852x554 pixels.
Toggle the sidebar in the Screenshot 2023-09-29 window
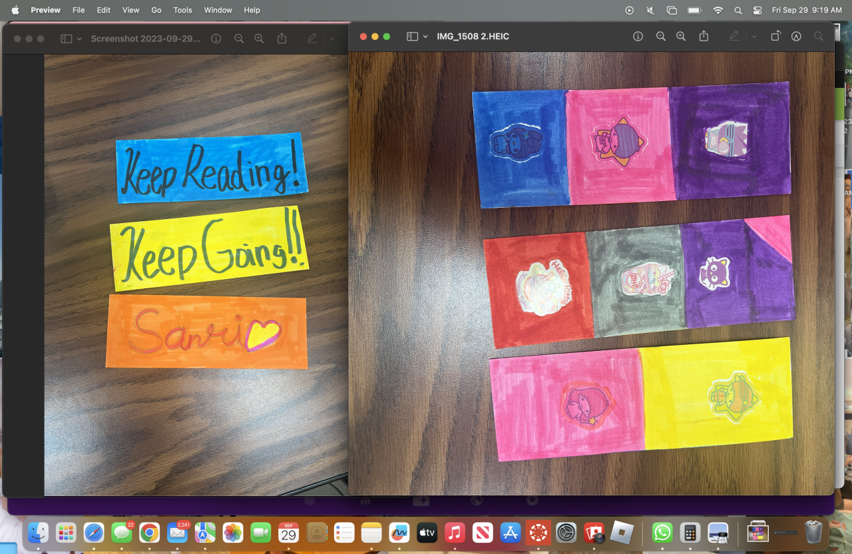coord(66,39)
